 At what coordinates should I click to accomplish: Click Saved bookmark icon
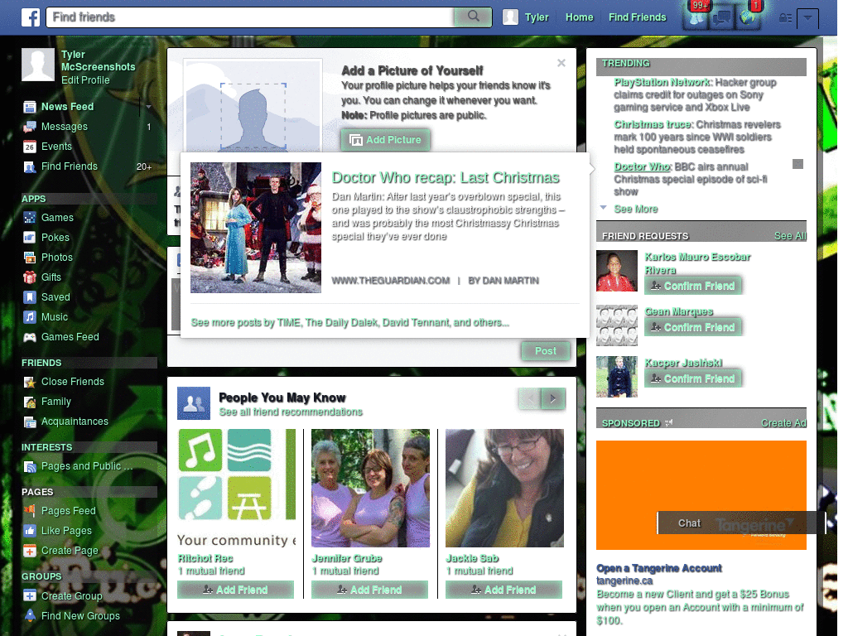(x=30, y=297)
